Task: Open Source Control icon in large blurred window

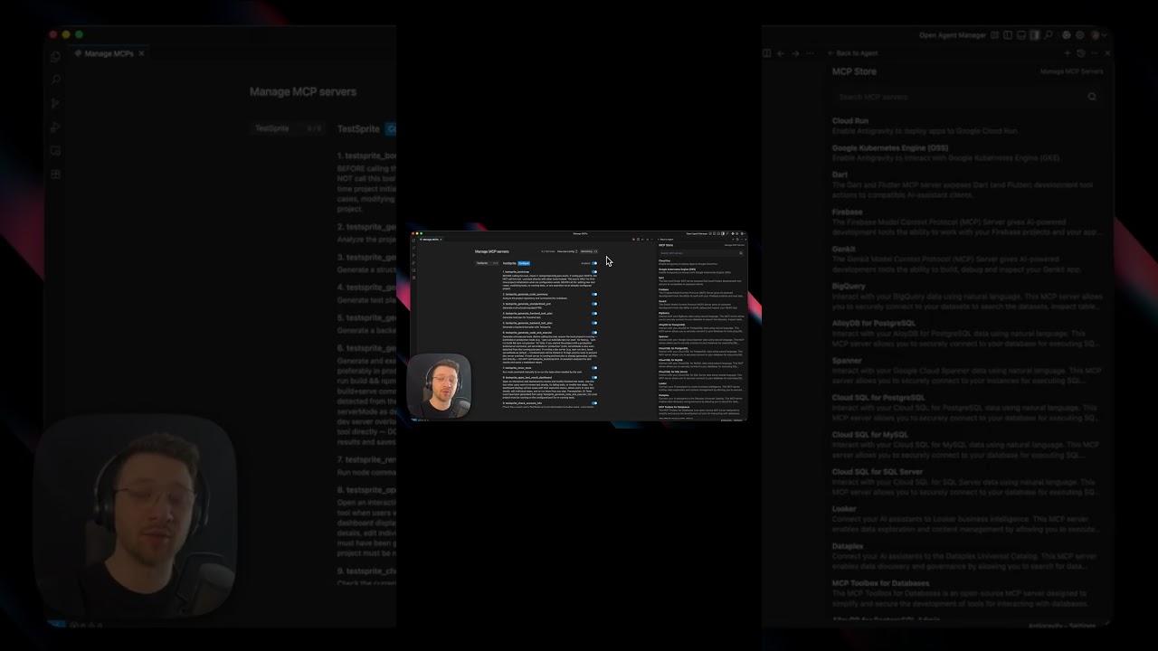Action: [55, 104]
